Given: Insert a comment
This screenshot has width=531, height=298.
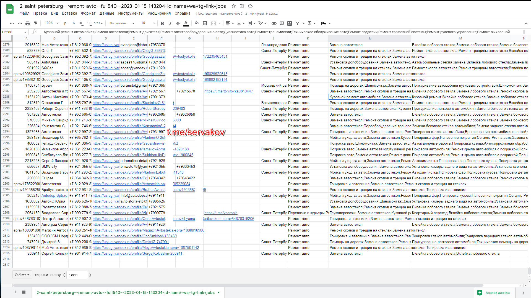Looking at the screenshot, I should pyautogui.click(x=282, y=23).
